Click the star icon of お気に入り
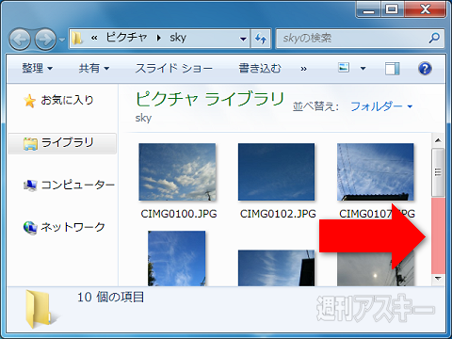The height and width of the screenshot is (339, 452). click(29, 101)
